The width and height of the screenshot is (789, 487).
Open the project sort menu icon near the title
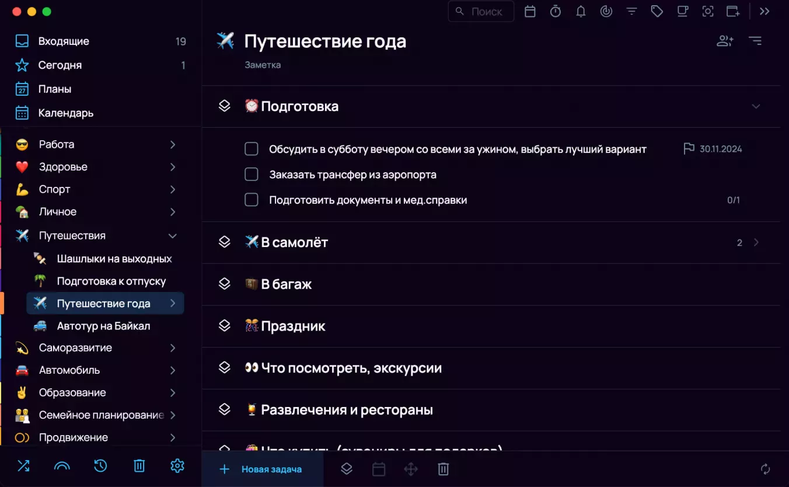[755, 41]
